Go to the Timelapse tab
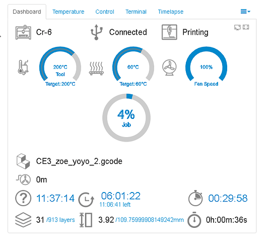 (170, 12)
